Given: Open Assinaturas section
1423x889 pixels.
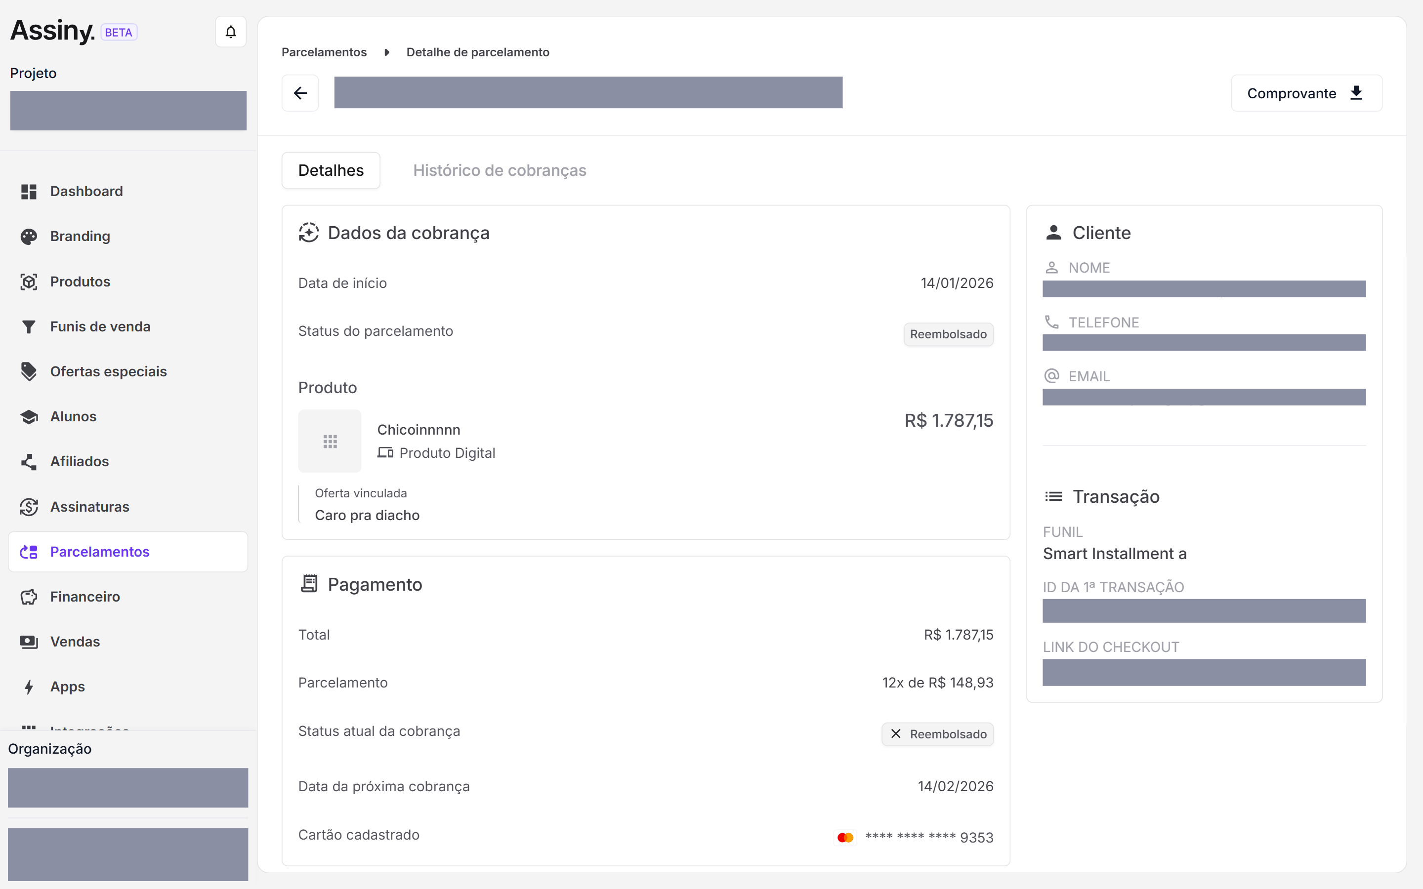Looking at the screenshot, I should point(127,507).
